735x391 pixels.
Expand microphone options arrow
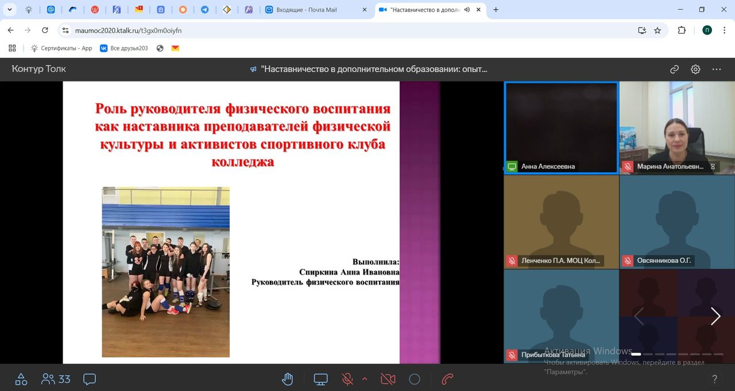pyautogui.click(x=364, y=379)
